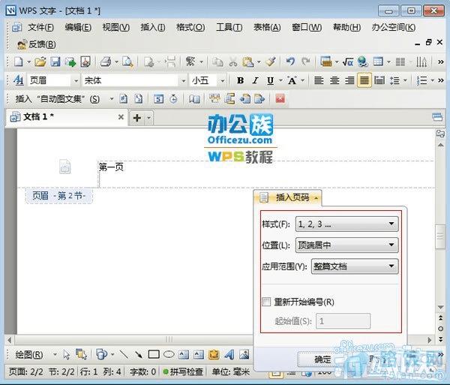Open 样式(F) page number style dropdown
Image resolution: width=450 pixels, height=385 pixels.
point(346,224)
